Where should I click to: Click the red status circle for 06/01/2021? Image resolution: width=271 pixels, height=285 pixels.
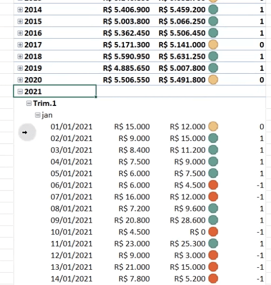(213, 185)
